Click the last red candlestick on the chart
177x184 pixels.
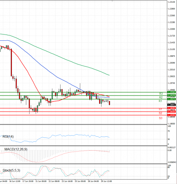(109, 103)
